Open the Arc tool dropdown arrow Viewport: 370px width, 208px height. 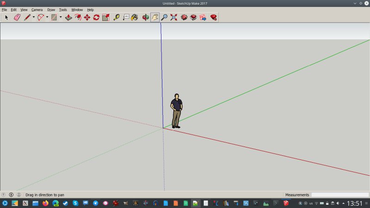tap(47, 17)
